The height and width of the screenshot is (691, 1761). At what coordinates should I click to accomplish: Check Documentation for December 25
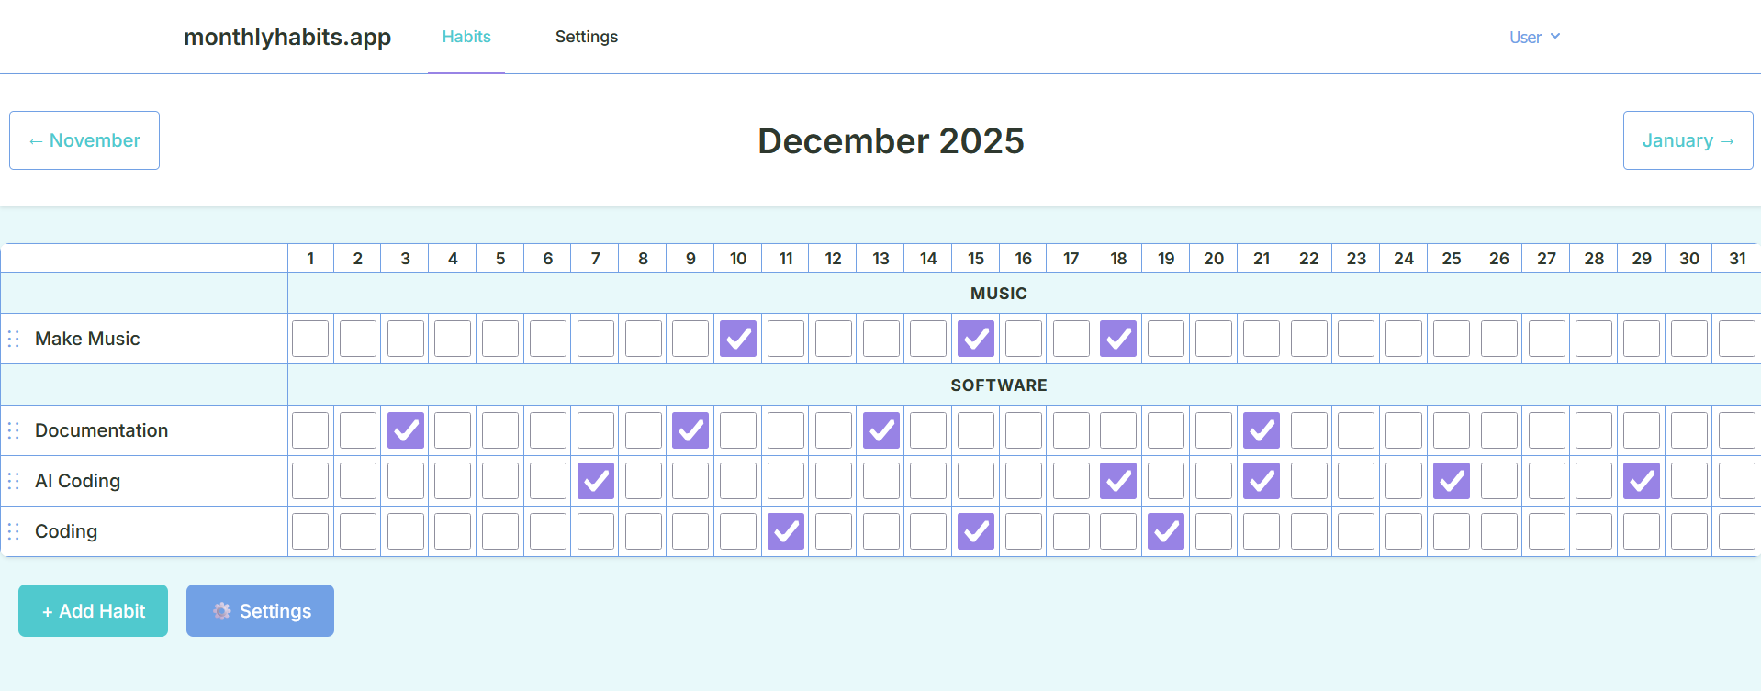click(x=1451, y=430)
